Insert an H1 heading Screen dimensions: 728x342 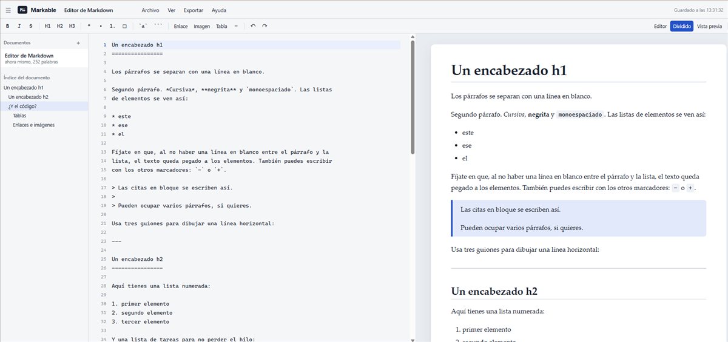(x=47, y=26)
